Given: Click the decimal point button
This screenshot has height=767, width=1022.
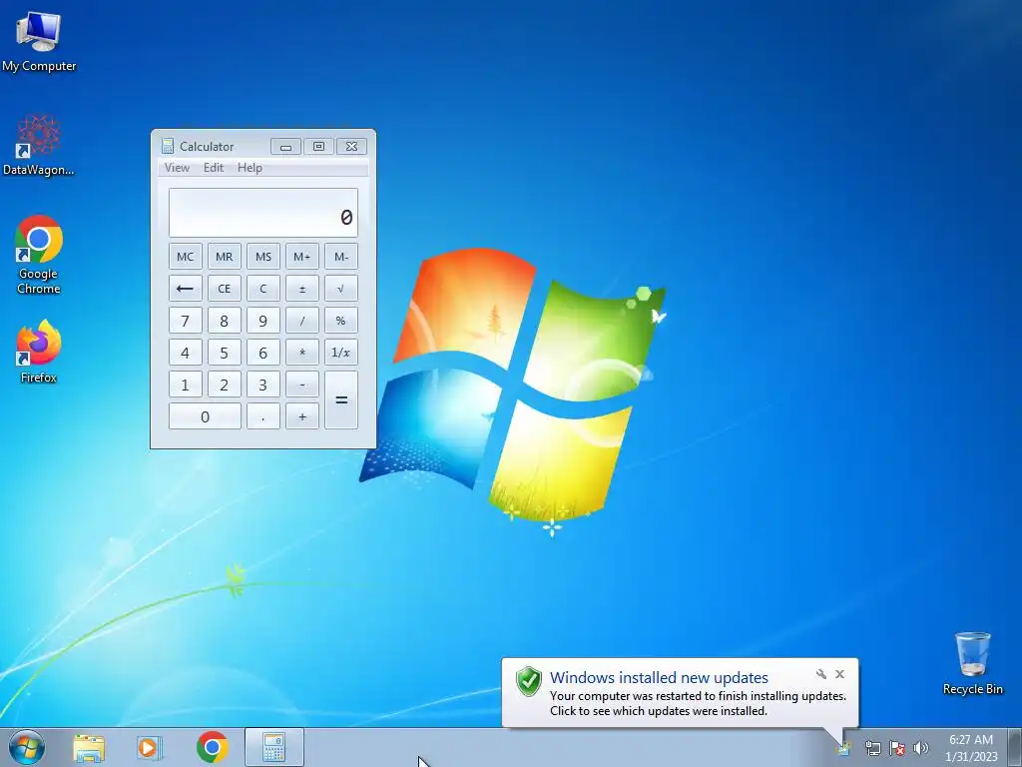Looking at the screenshot, I should pyautogui.click(x=263, y=416).
